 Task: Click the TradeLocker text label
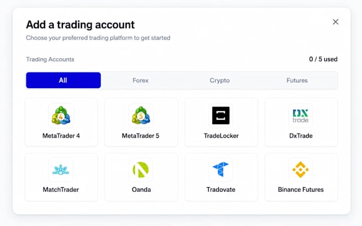click(221, 136)
